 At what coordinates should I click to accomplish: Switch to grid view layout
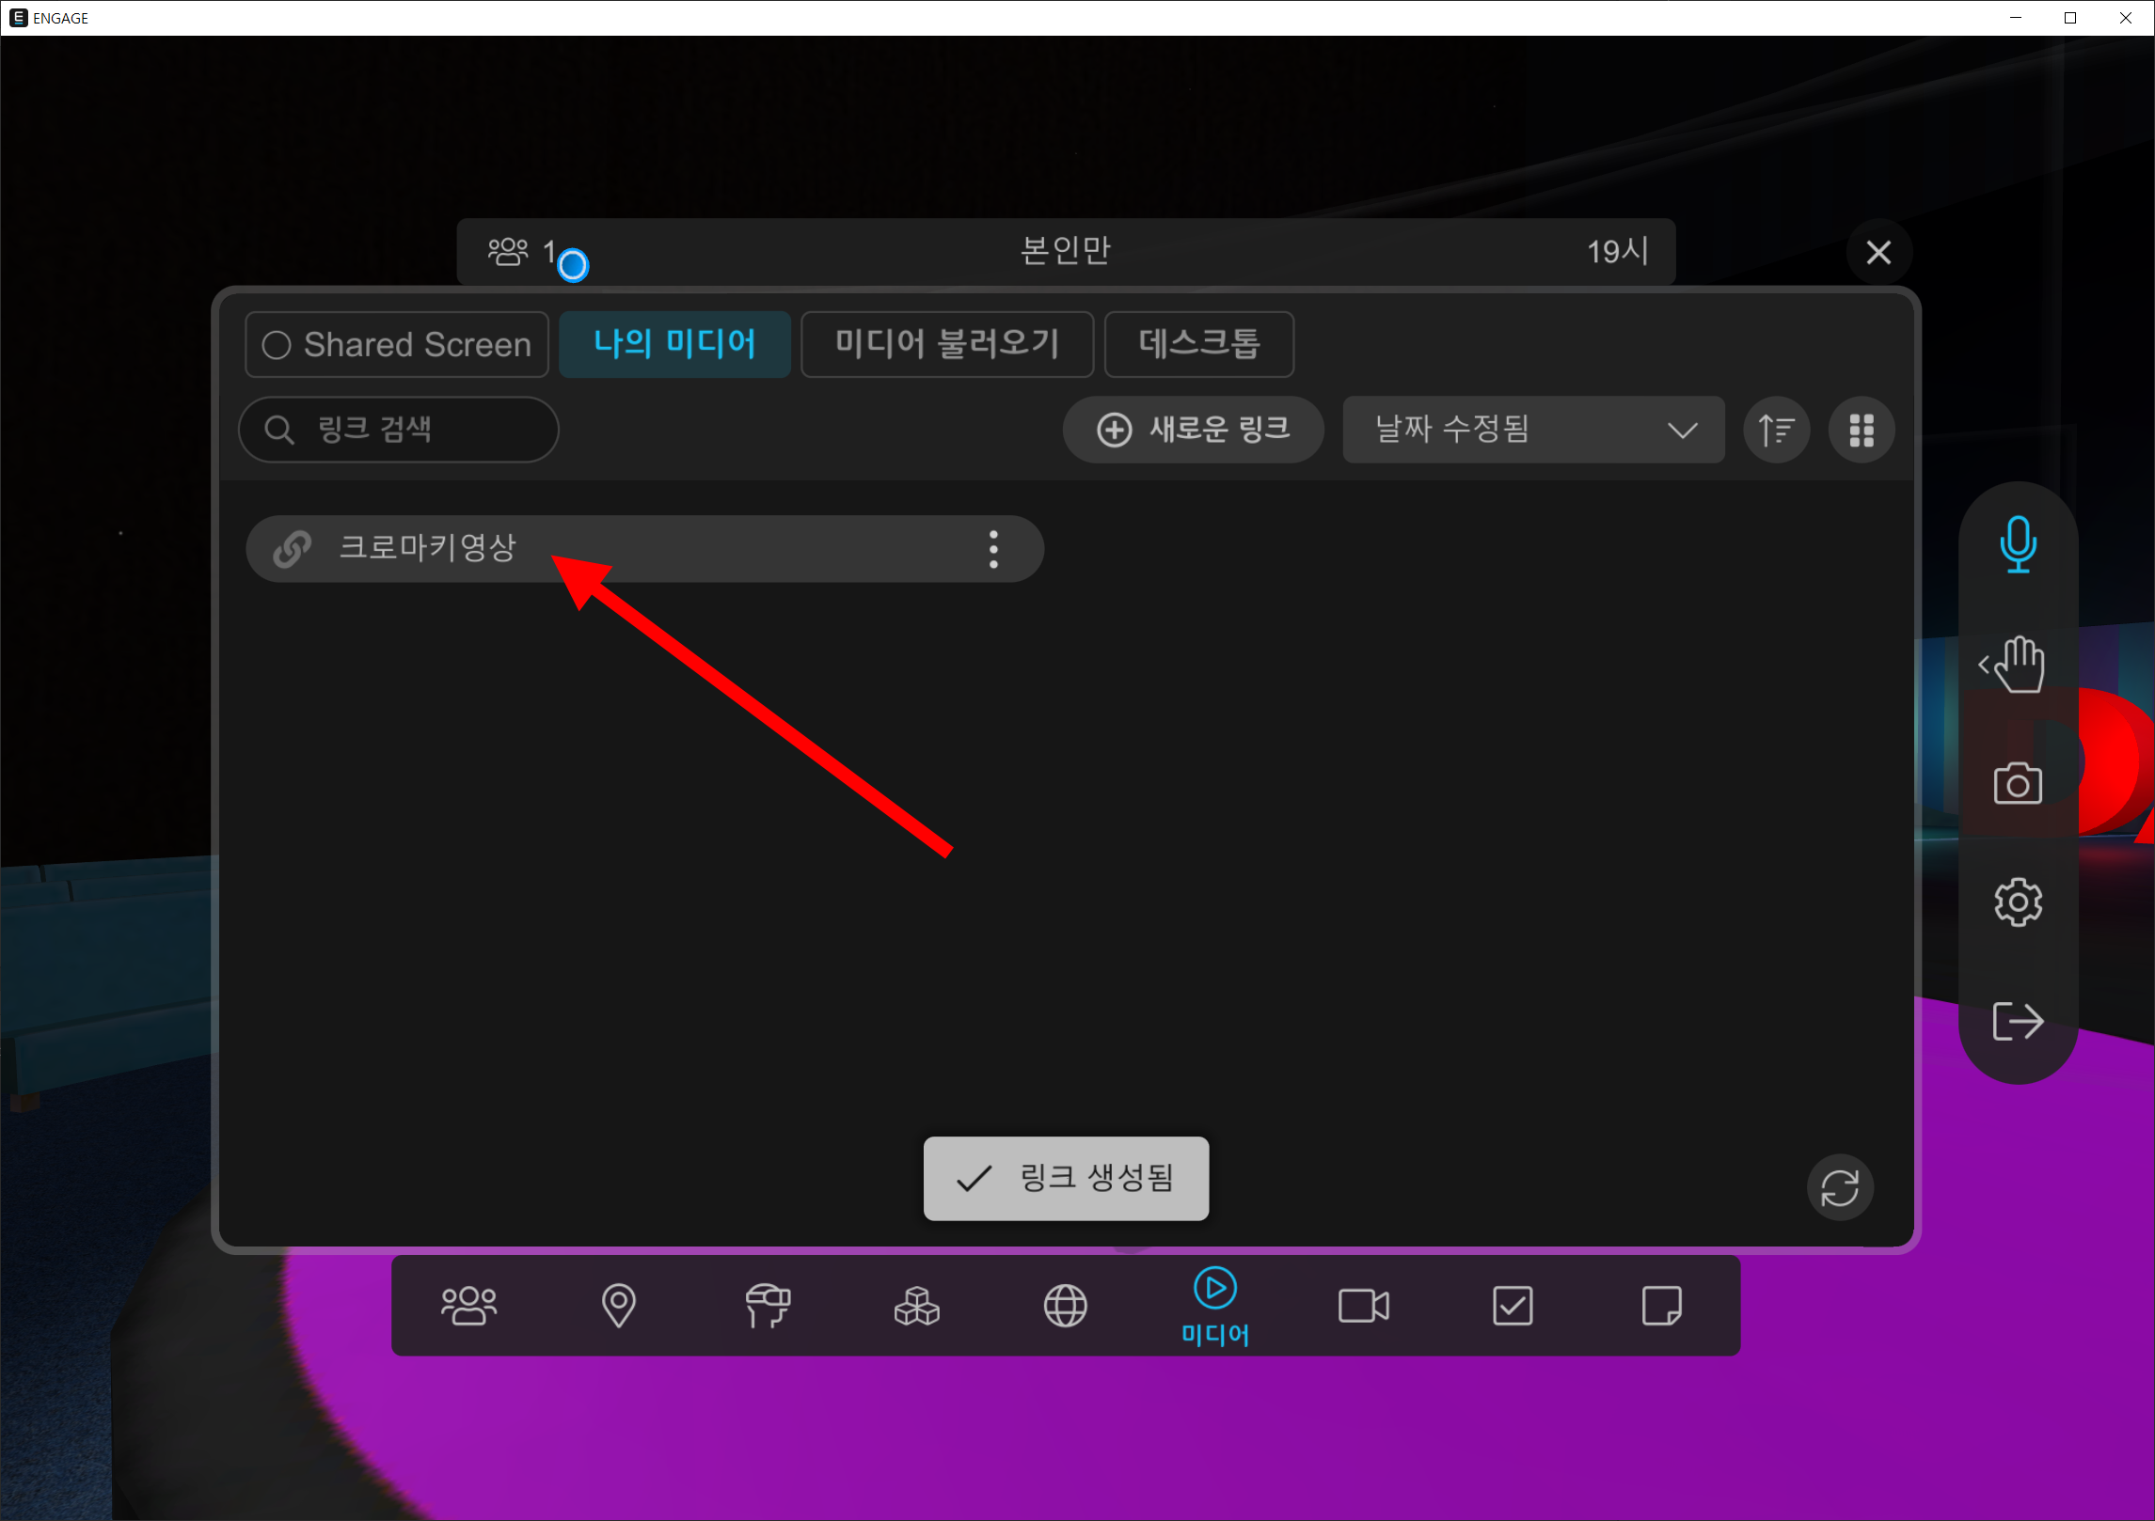(x=1861, y=431)
